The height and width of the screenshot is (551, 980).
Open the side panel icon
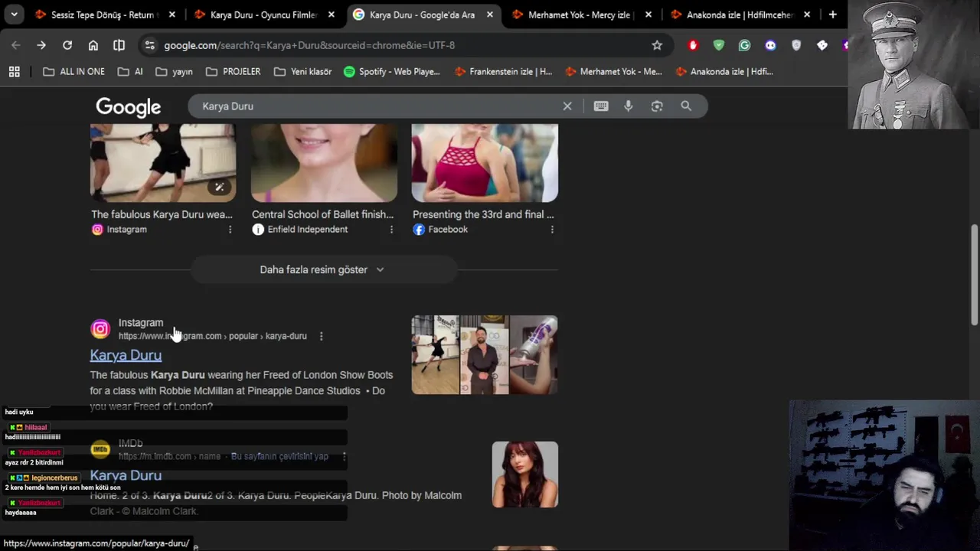119,45
